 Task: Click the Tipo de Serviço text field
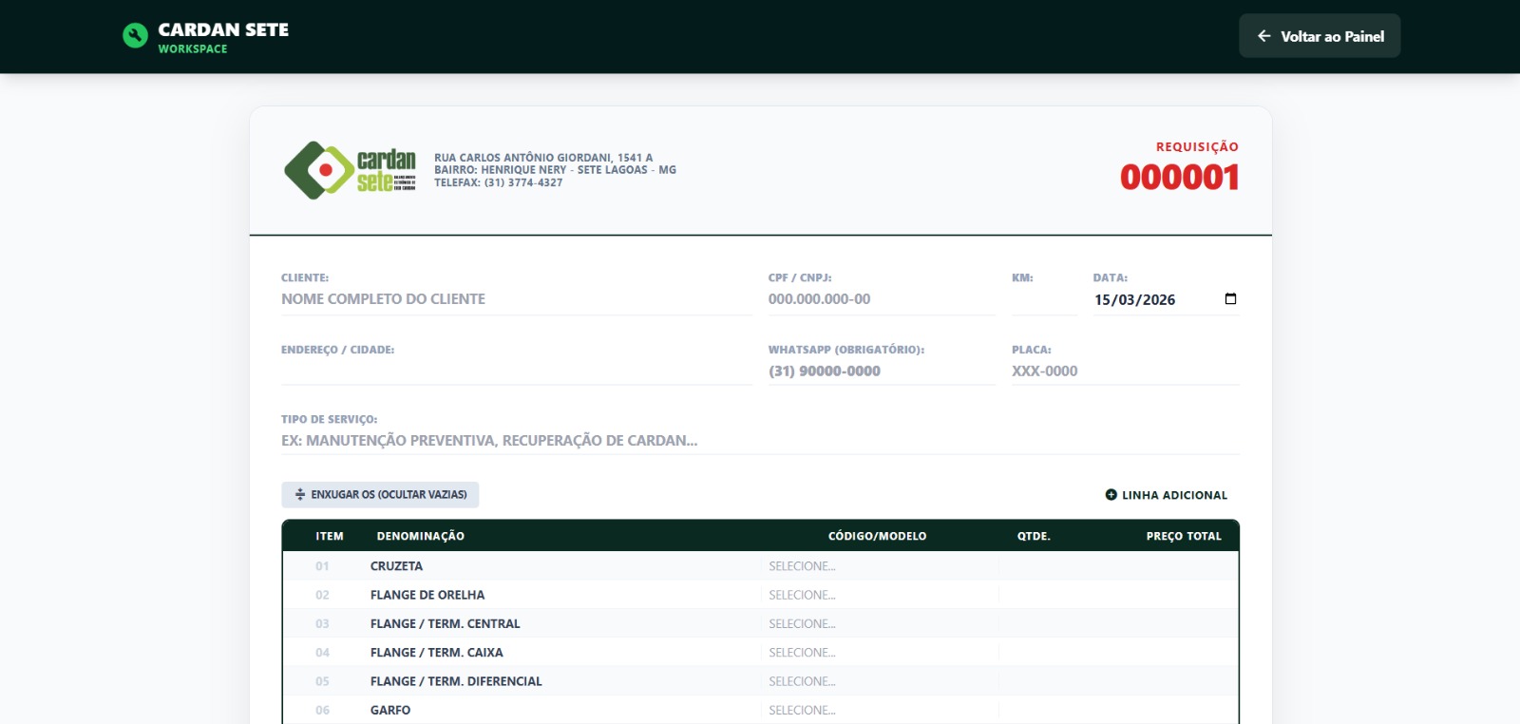(x=760, y=441)
